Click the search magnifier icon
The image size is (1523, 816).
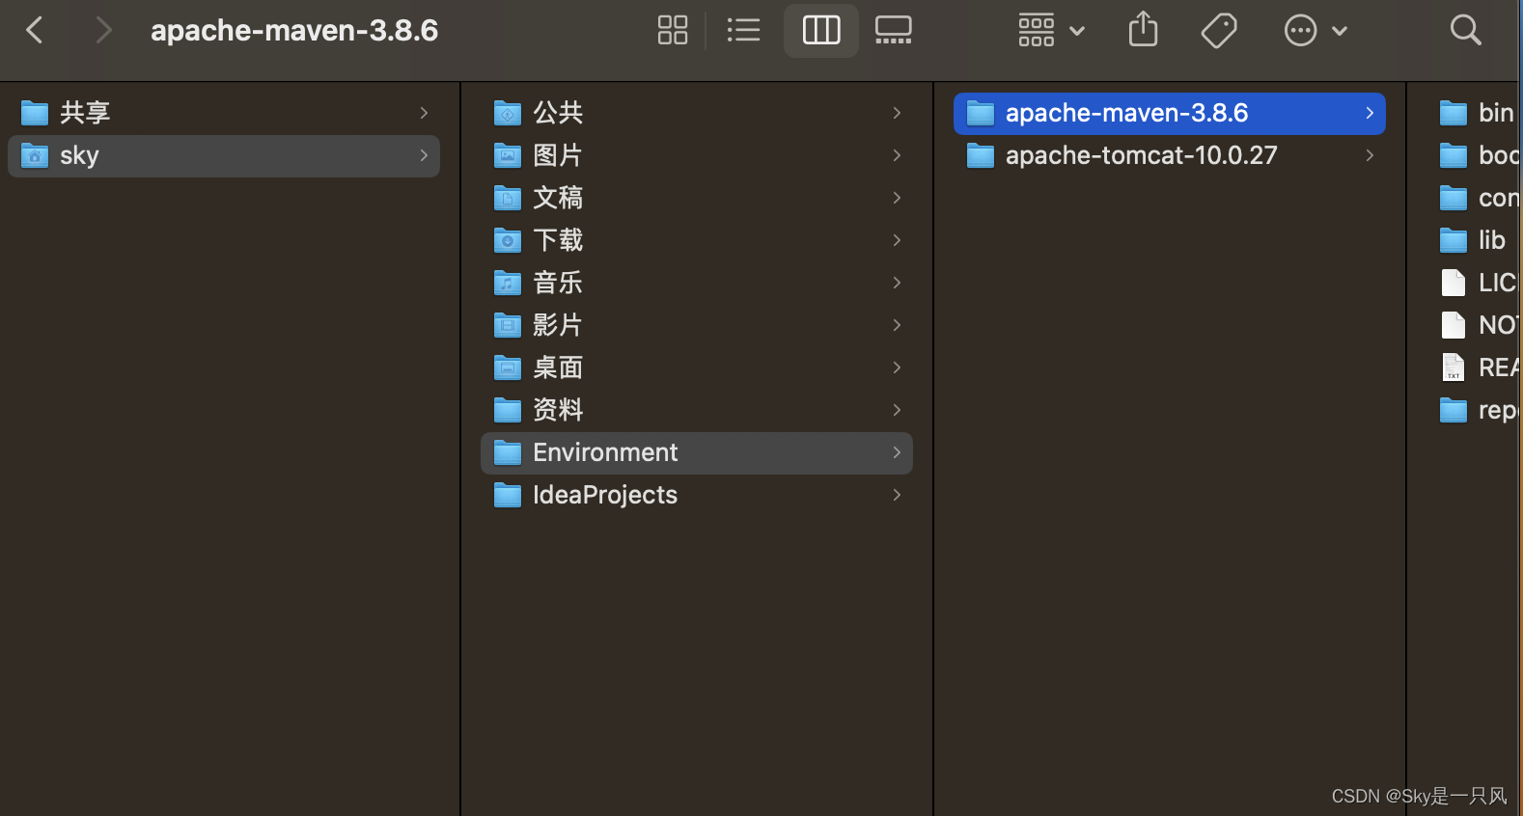pos(1465,30)
